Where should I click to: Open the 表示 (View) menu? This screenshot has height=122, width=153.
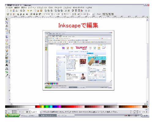point(24,8)
